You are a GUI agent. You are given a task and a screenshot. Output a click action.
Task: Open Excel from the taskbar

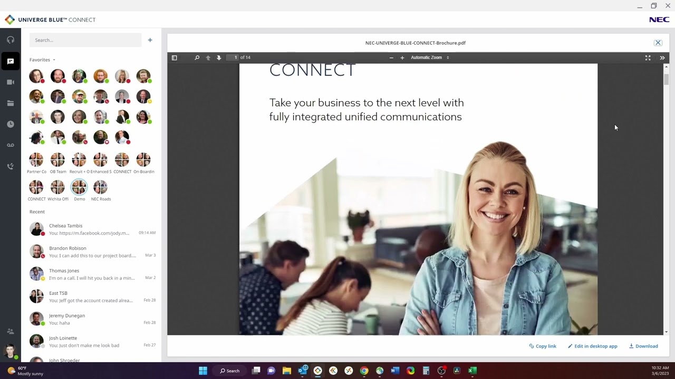(x=472, y=371)
